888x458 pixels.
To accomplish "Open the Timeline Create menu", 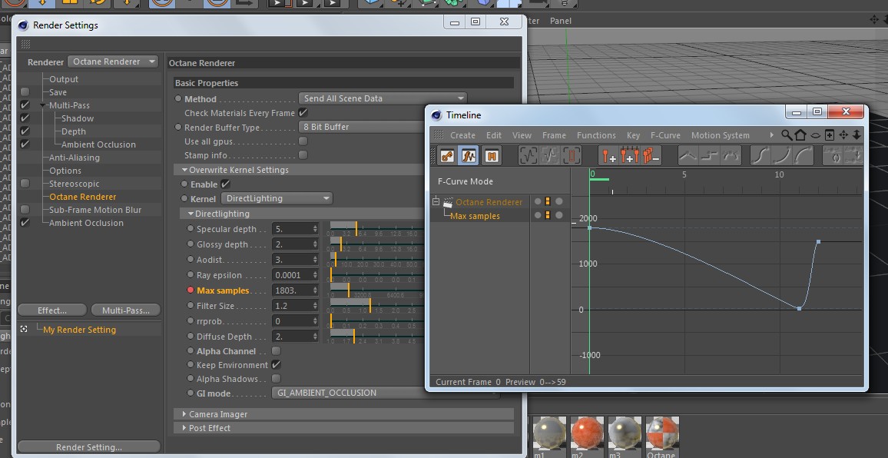I will 462,135.
